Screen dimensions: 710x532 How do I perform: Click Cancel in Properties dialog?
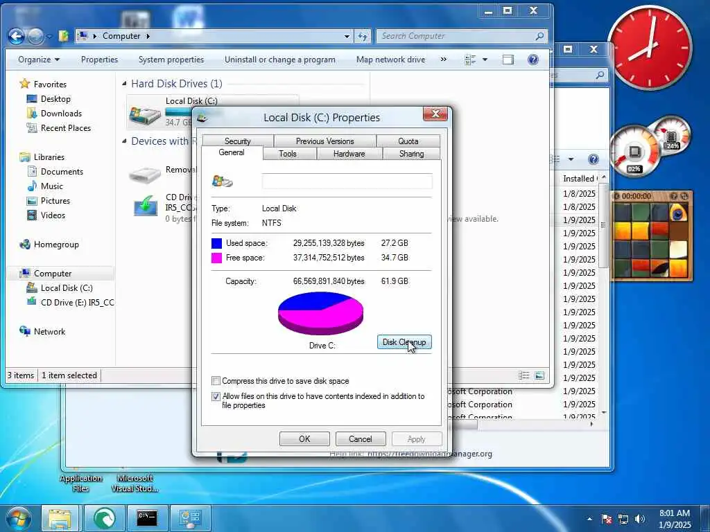(x=361, y=438)
